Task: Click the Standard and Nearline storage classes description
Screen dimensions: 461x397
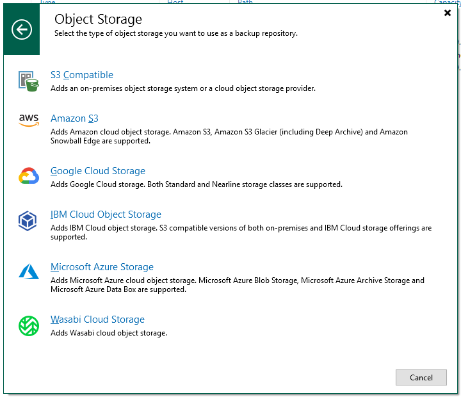Action: click(197, 184)
